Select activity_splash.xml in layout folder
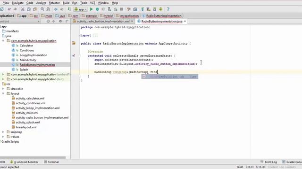 point(28,122)
